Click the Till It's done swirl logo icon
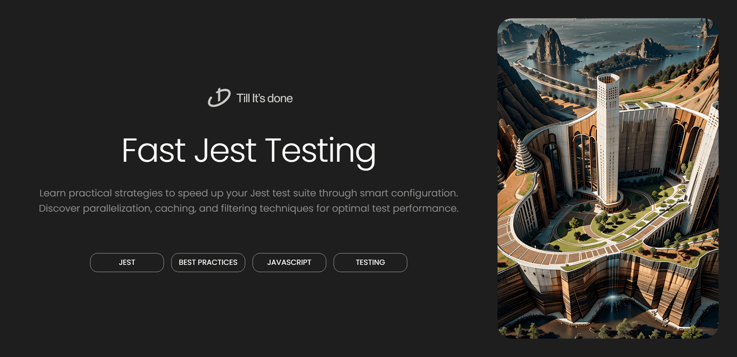 [x=219, y=97]
